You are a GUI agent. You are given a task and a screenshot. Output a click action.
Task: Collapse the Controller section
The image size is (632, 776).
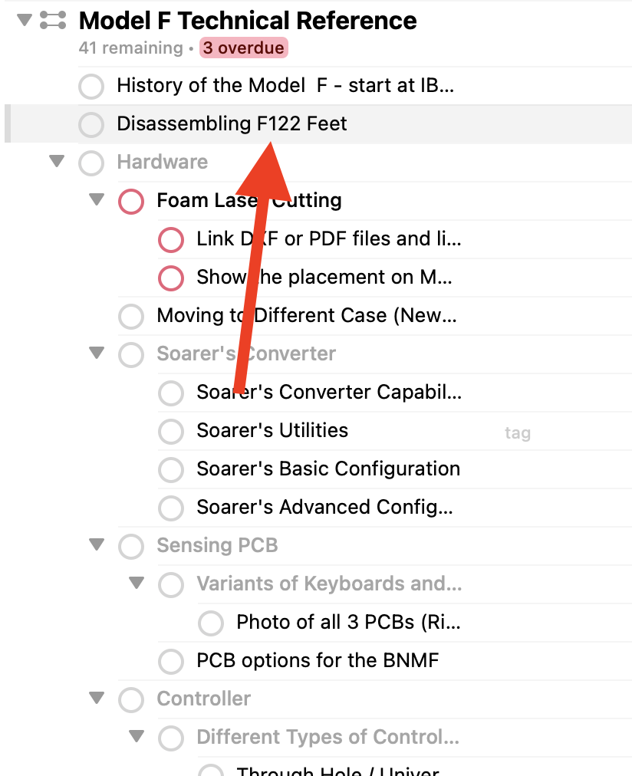pyautogui.click(x=96, y=699)
